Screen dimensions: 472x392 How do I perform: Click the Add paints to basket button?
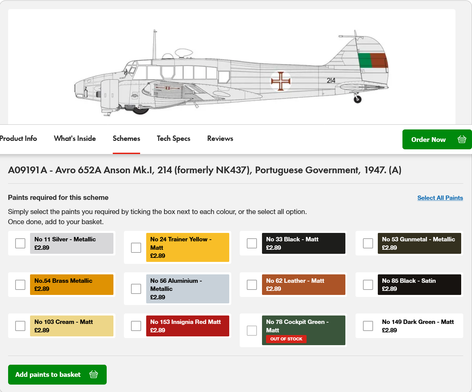[57, 374]
